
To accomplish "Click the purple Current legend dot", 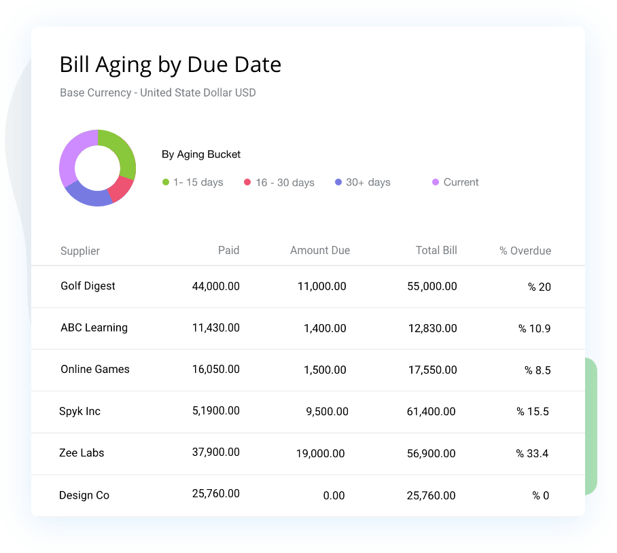I will tap(436, 182).
